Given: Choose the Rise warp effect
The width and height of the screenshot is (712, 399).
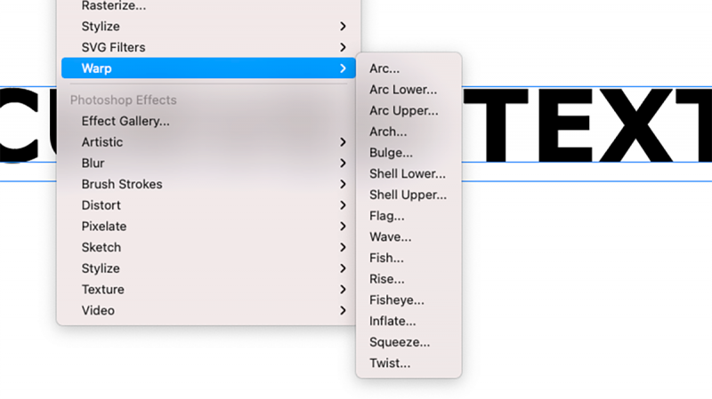Looking at the screenshot, I should [x=409, y=279].
